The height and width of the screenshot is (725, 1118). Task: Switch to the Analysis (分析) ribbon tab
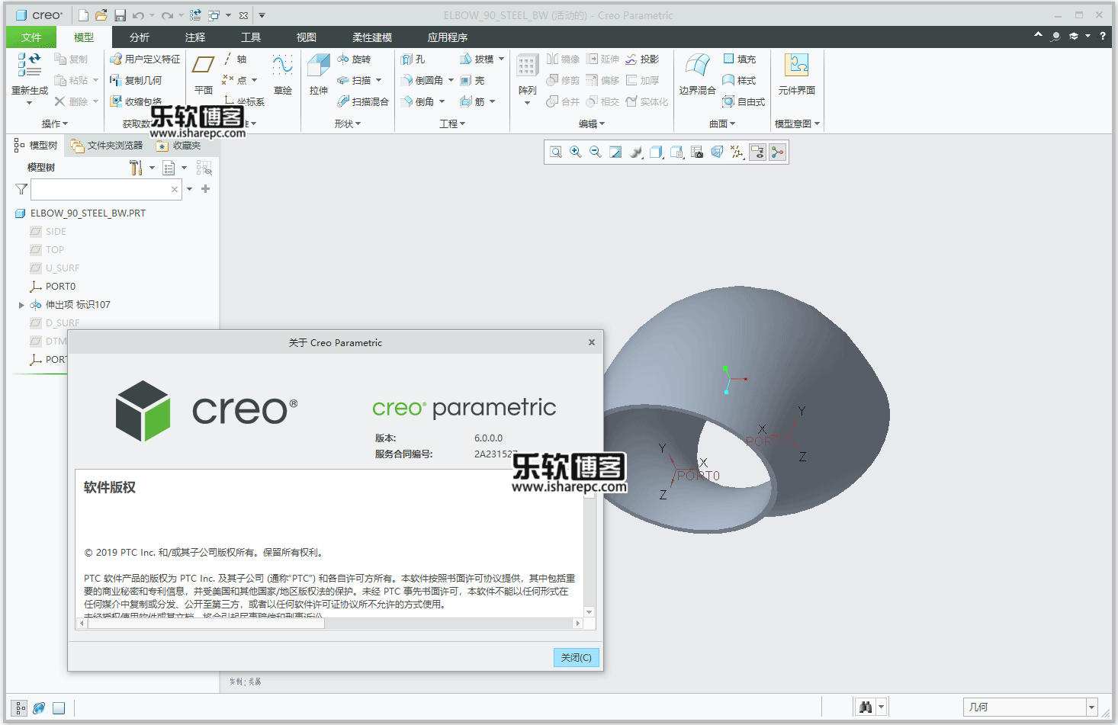point(140,37)
